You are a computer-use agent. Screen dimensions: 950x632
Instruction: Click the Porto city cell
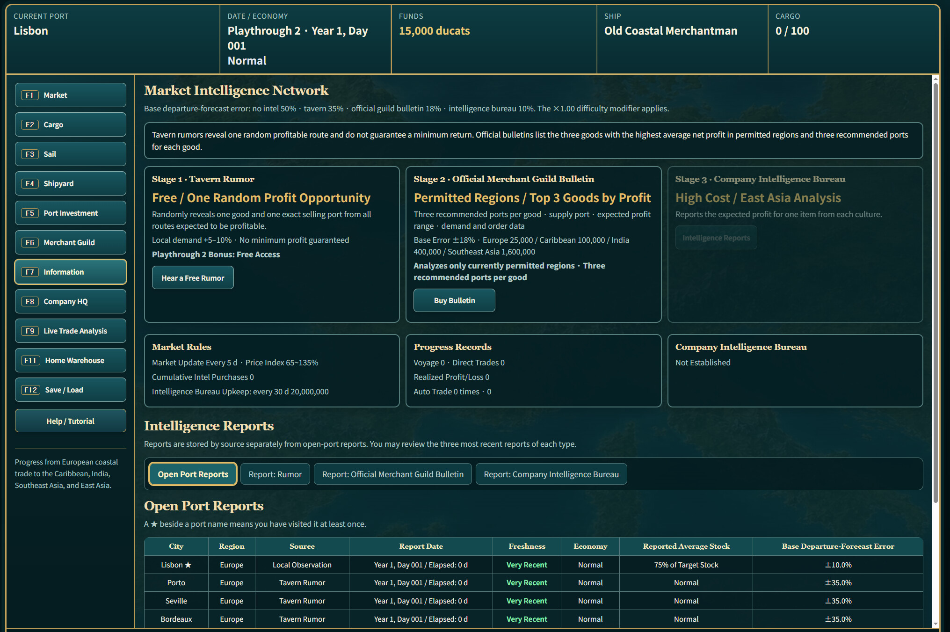point(176,582)
